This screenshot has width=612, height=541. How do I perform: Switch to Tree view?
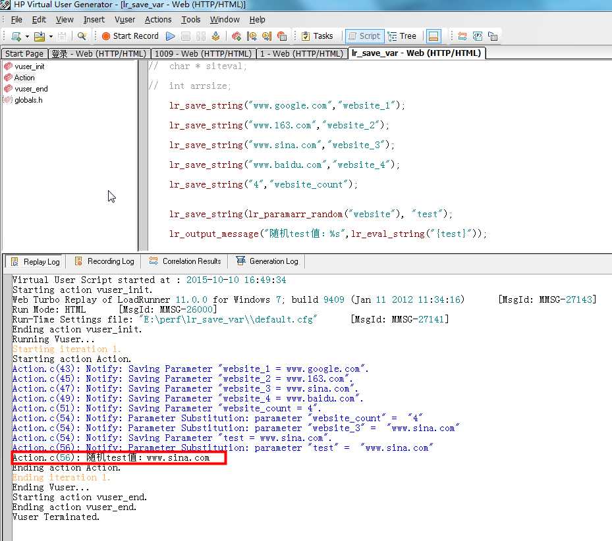402,36
